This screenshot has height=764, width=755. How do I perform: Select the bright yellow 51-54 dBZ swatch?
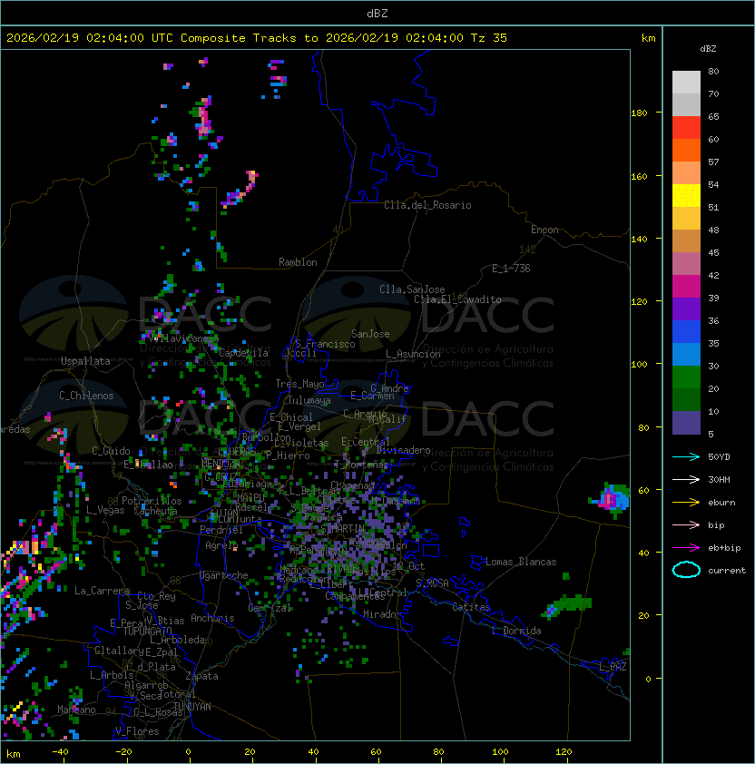(x=686, y=196)
